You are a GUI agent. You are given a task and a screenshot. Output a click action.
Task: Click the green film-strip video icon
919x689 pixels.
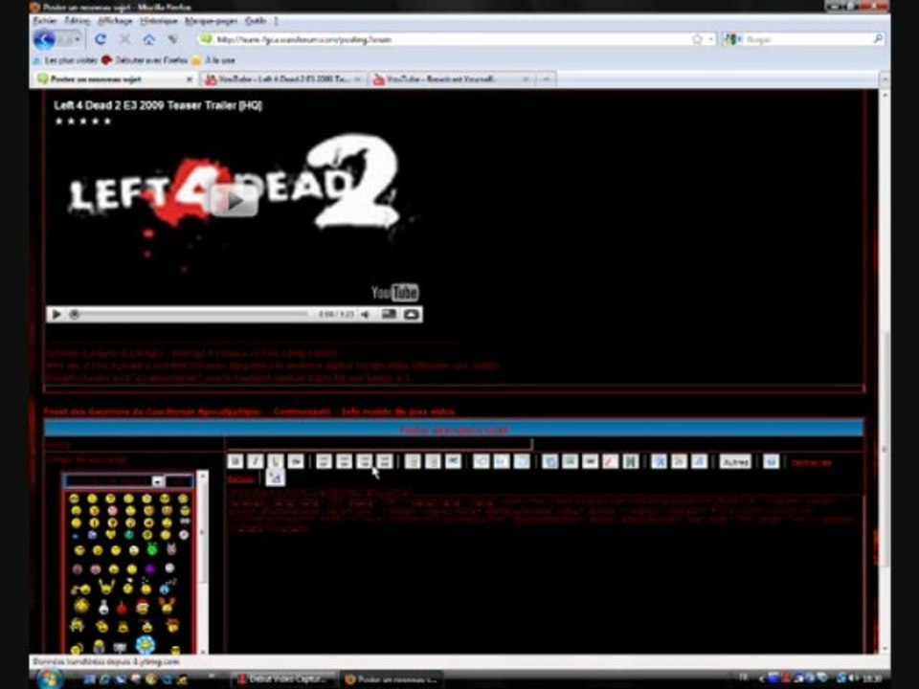click(x=631, y=461)
